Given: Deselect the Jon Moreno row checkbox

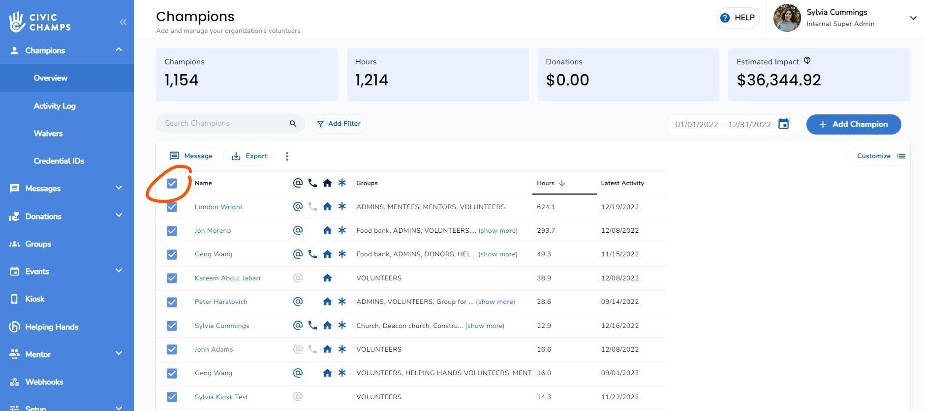Looking at the screenshot, I should 172,231.
